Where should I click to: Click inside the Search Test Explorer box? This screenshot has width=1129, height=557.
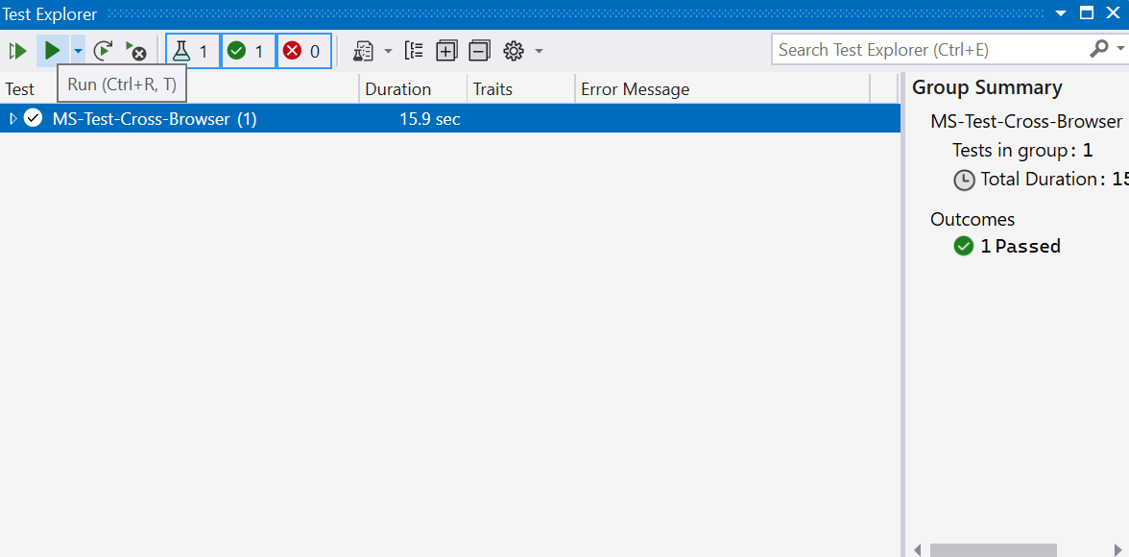[922, 49]
